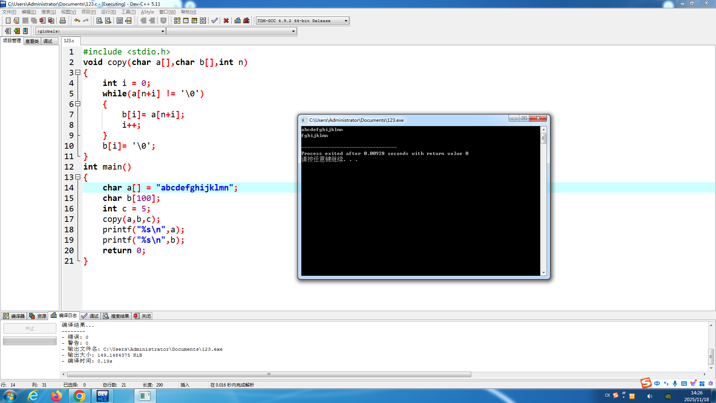Viewport: 716px width, 403px height.
Task: Open the 工具[T] menu
Action: pos(128,12)
